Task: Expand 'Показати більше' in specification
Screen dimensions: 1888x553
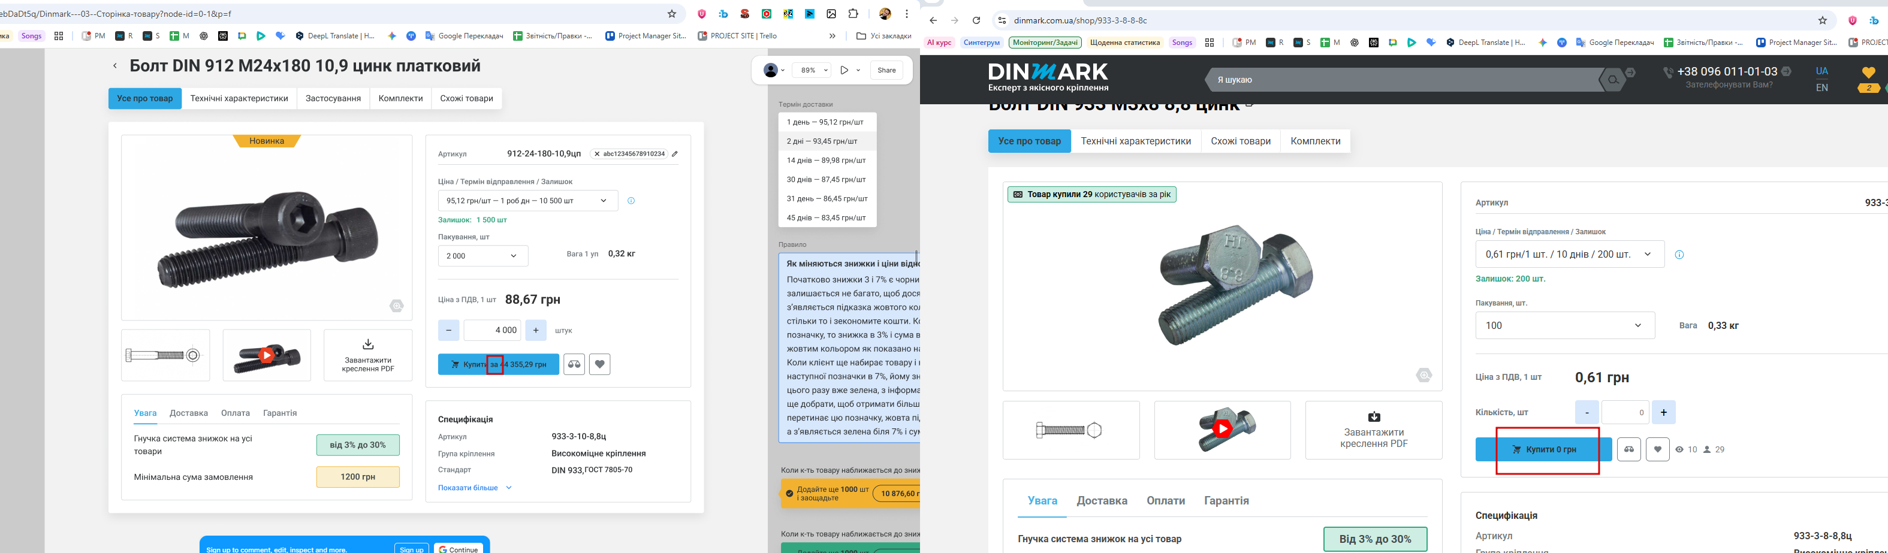Action: point(475,488)
